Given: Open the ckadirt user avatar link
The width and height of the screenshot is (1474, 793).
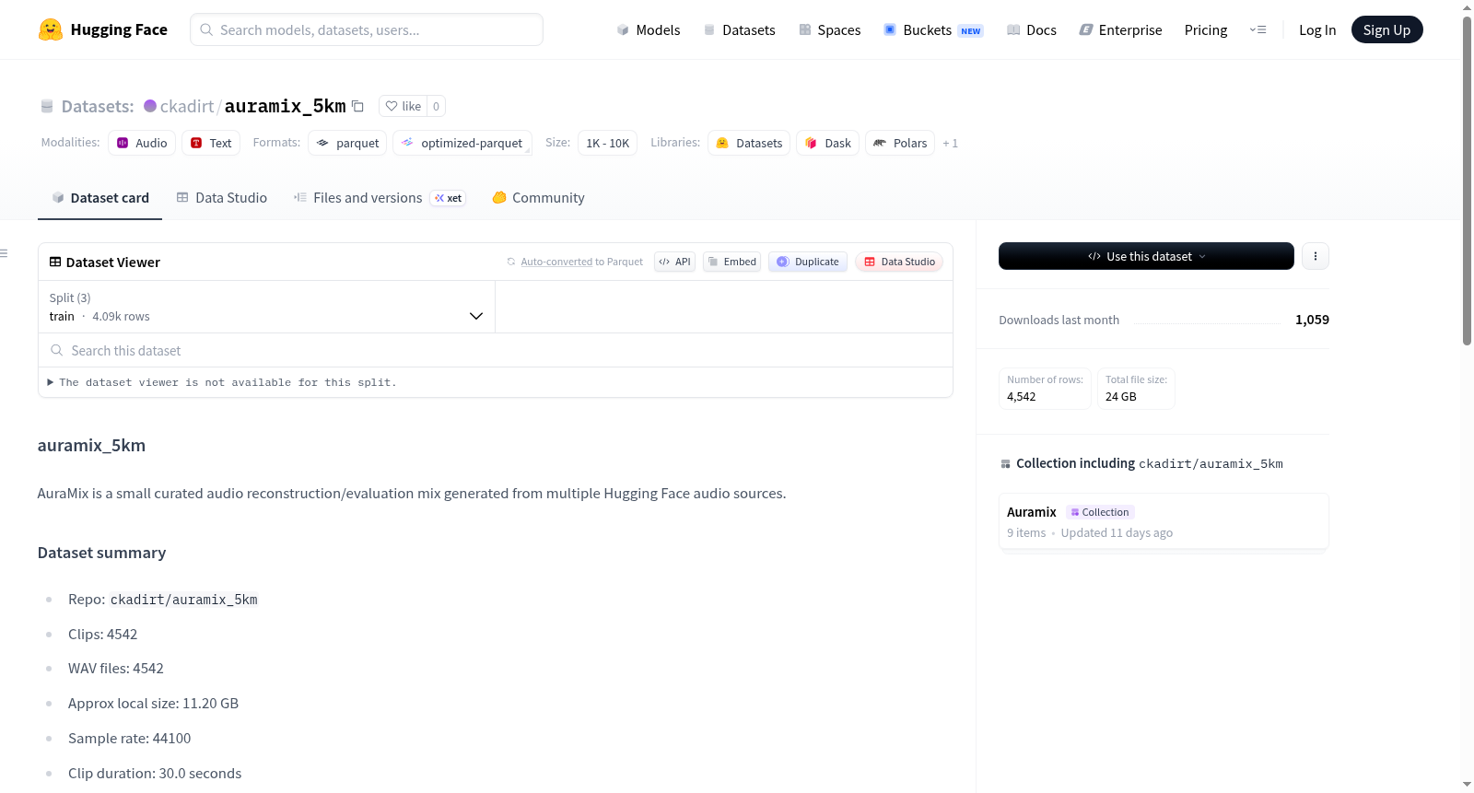Looking at the screenshot, I should click(x=150, y=106).
